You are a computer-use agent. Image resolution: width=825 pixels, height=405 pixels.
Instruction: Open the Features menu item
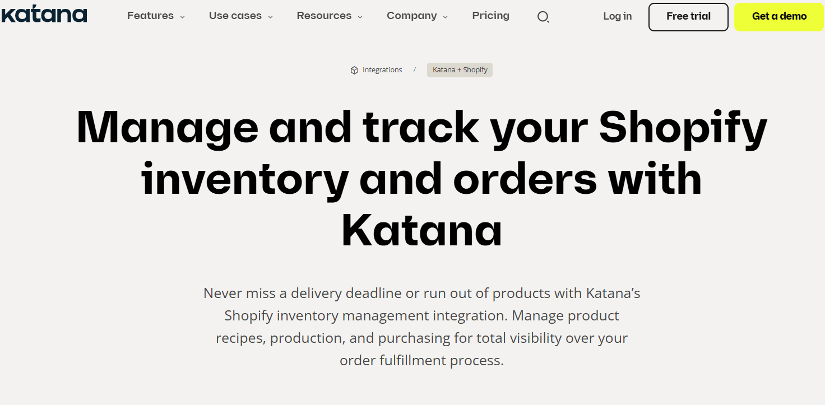tap(150, 16)
